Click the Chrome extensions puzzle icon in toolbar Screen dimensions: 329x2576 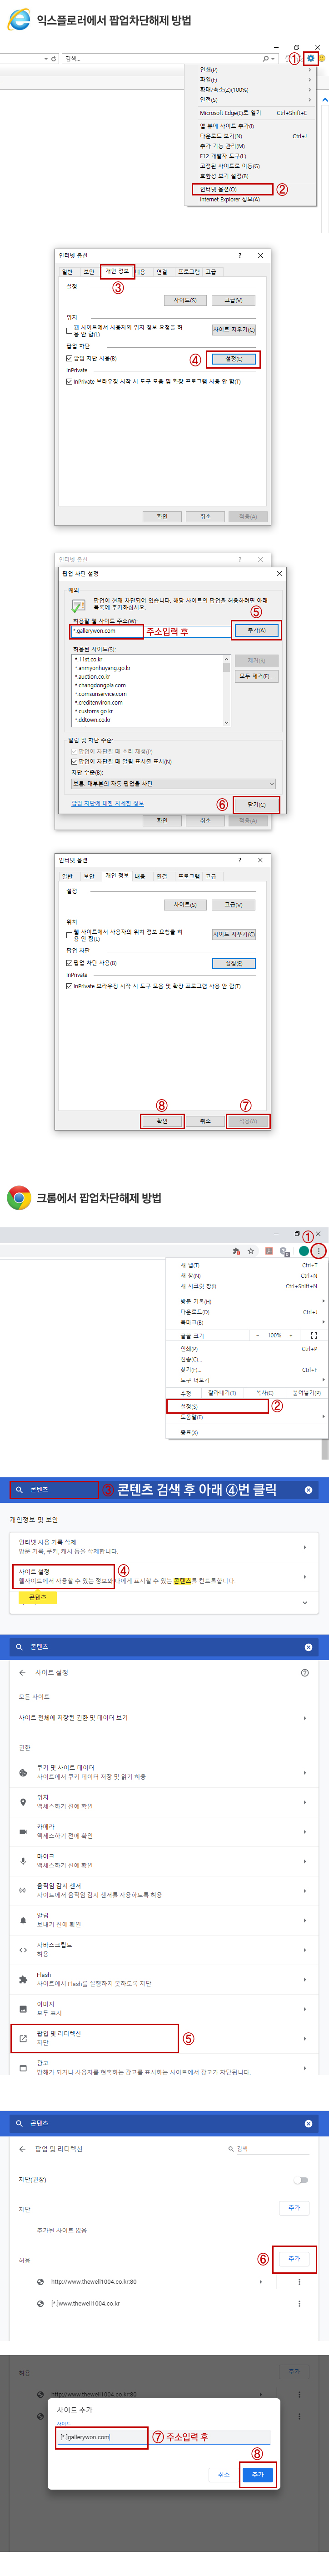(x=236, y=1251)
